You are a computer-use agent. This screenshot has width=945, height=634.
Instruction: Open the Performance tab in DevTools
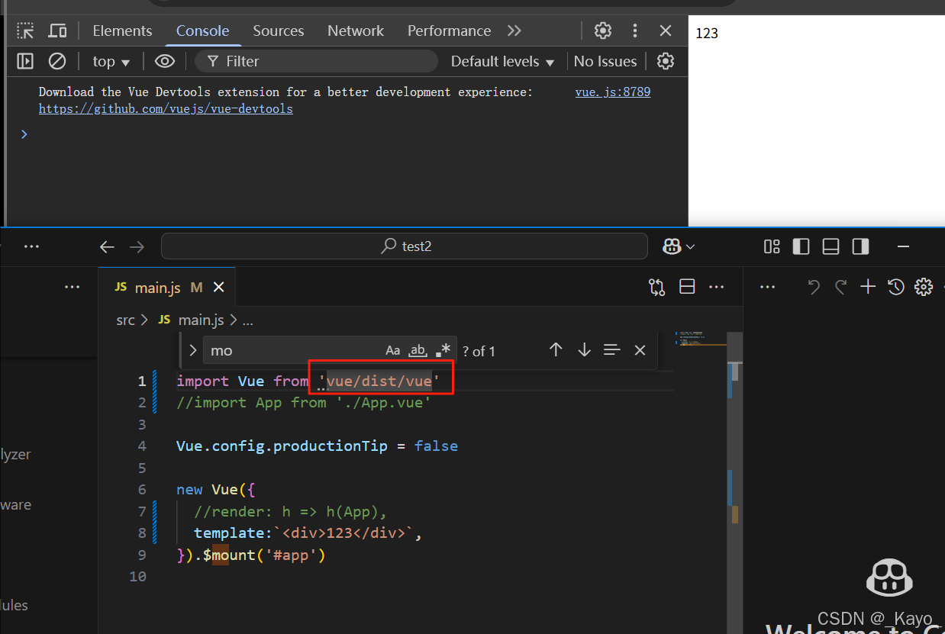tap(449, 31)
